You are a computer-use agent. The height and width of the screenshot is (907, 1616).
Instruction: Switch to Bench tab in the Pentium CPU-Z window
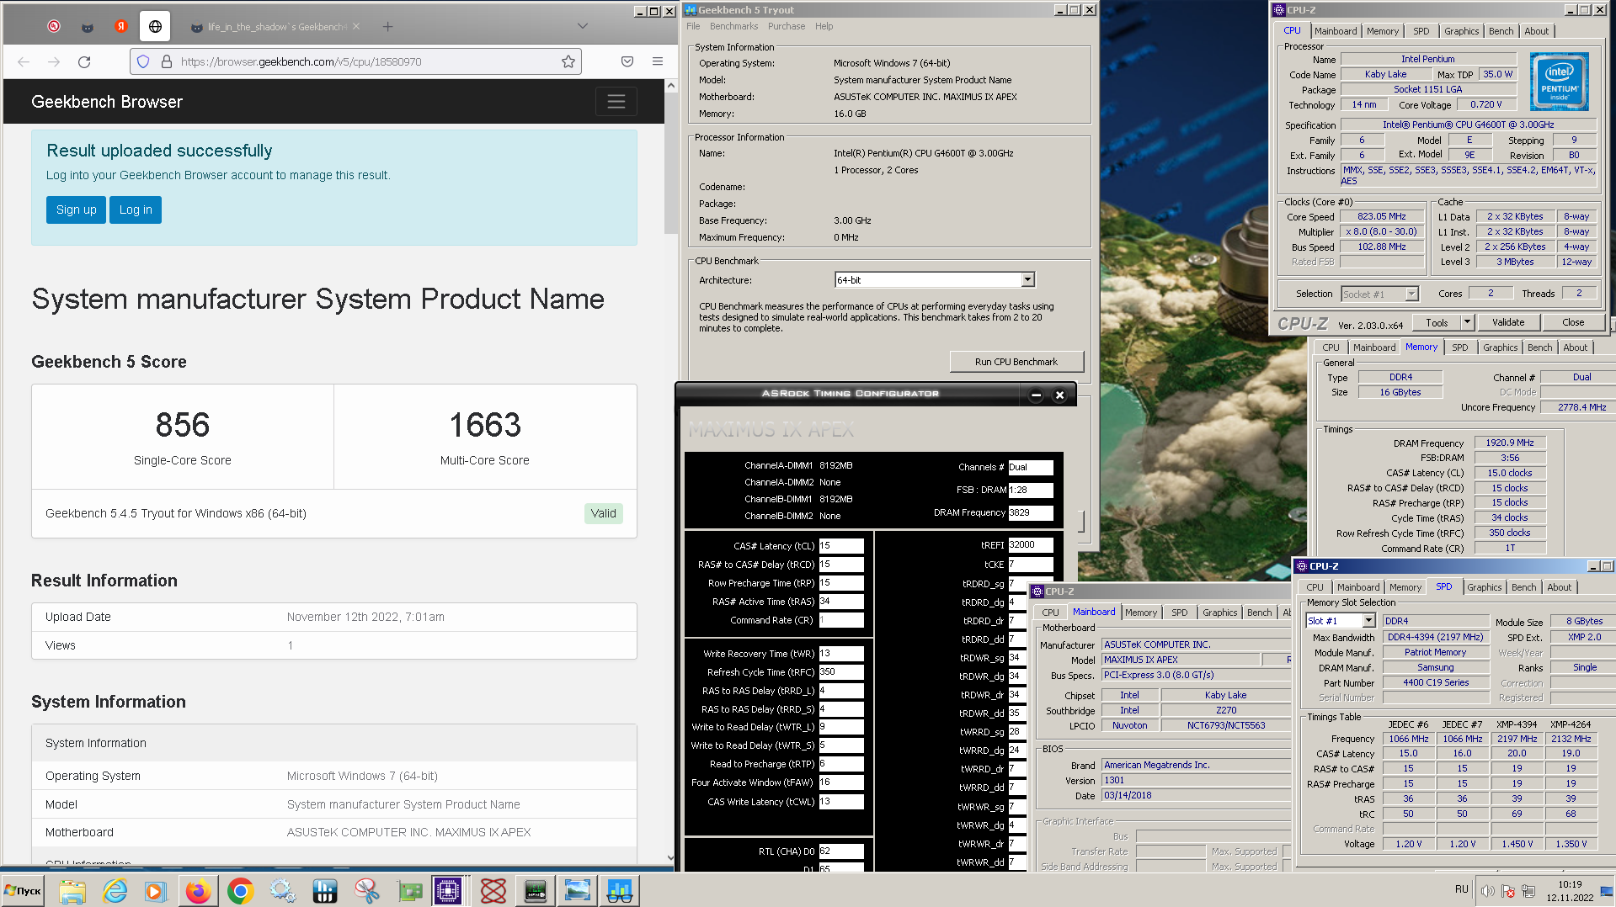click(x=1501, y=31)
